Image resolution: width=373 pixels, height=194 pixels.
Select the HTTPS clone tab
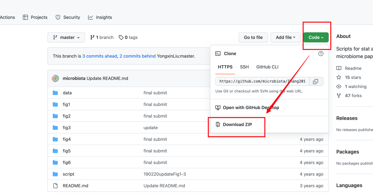coord(225,67)
